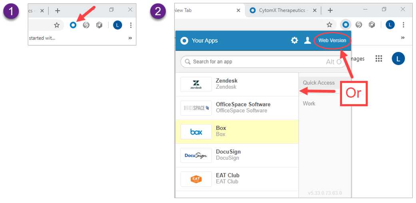Open OneLogin user profile icon
The image size is (416, 203).
coord(307,40)
